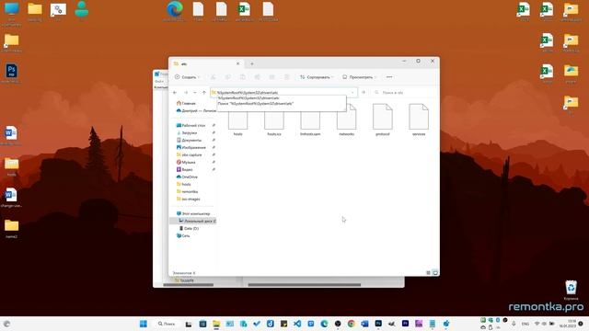This screenshot has height=331, width=589.
Task: Open Microsoft Edge from the taskbar
Action: click(x=324, y=324)
